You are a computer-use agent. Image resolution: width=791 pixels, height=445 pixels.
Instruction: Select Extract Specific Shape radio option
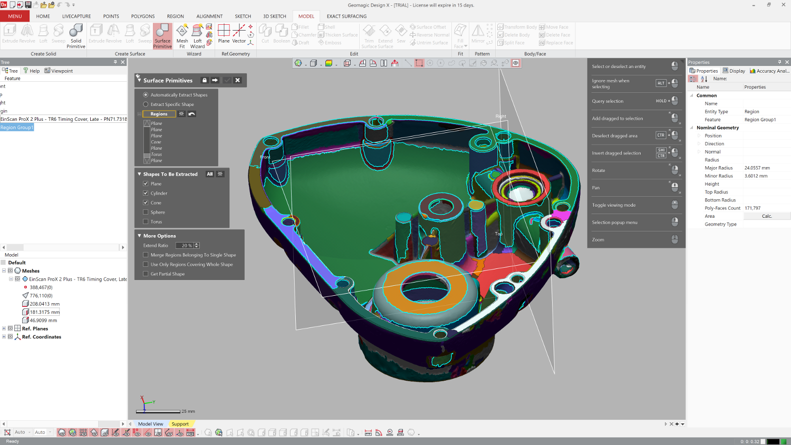point(146,104)
